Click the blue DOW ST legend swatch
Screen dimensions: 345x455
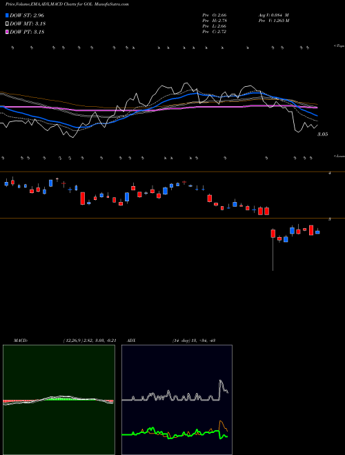pyautogui.click(x=7, y=15)
